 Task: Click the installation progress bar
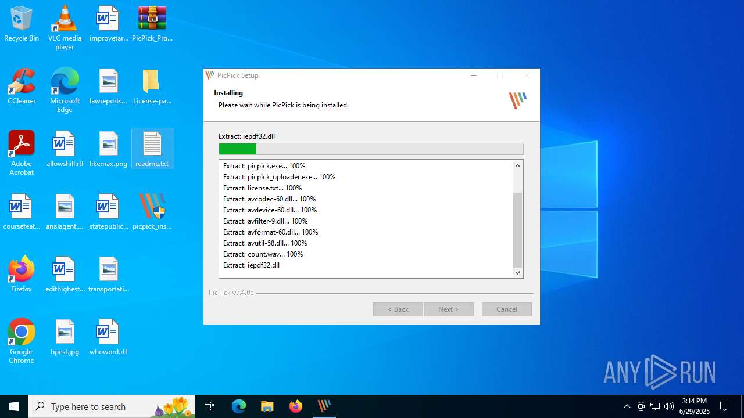(371, 149)
